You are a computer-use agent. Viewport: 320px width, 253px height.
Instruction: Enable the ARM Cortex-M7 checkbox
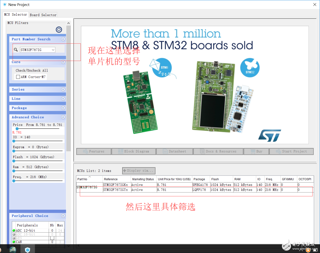(18, 77)
